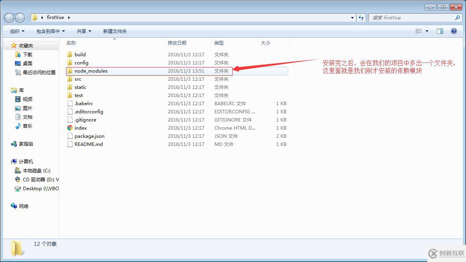The height and width of the screenshot is (262, 466).
Task: Select the 本地磁盘 (C:) drive icon
Action: (17, 170)
